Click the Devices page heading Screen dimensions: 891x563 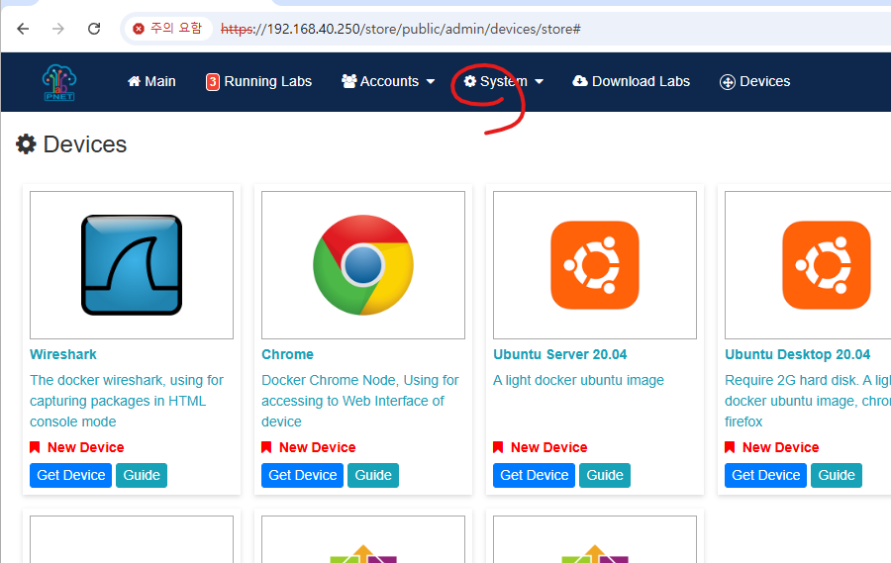point(85,144)
